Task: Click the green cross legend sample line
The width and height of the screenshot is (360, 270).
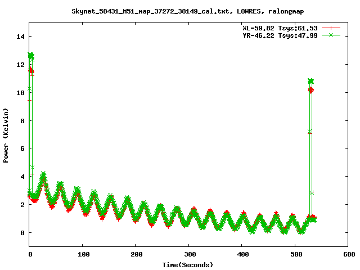Action: coord(331,35)
